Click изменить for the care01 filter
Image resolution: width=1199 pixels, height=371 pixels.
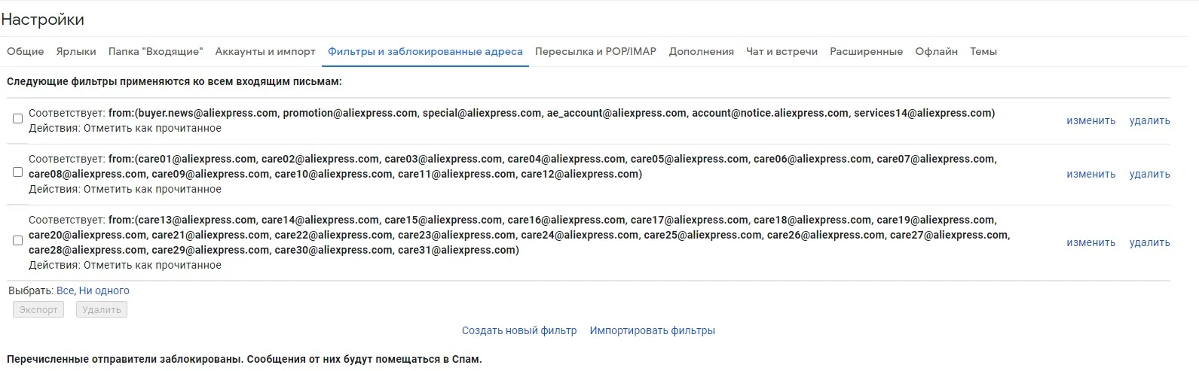[1090, 174]
